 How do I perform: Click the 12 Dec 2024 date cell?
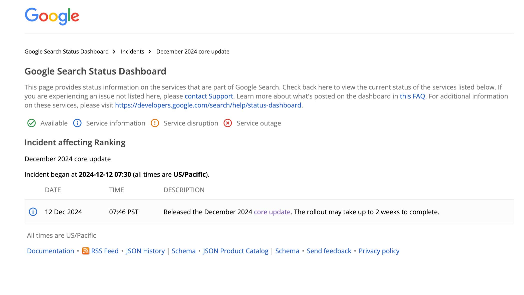64,212
